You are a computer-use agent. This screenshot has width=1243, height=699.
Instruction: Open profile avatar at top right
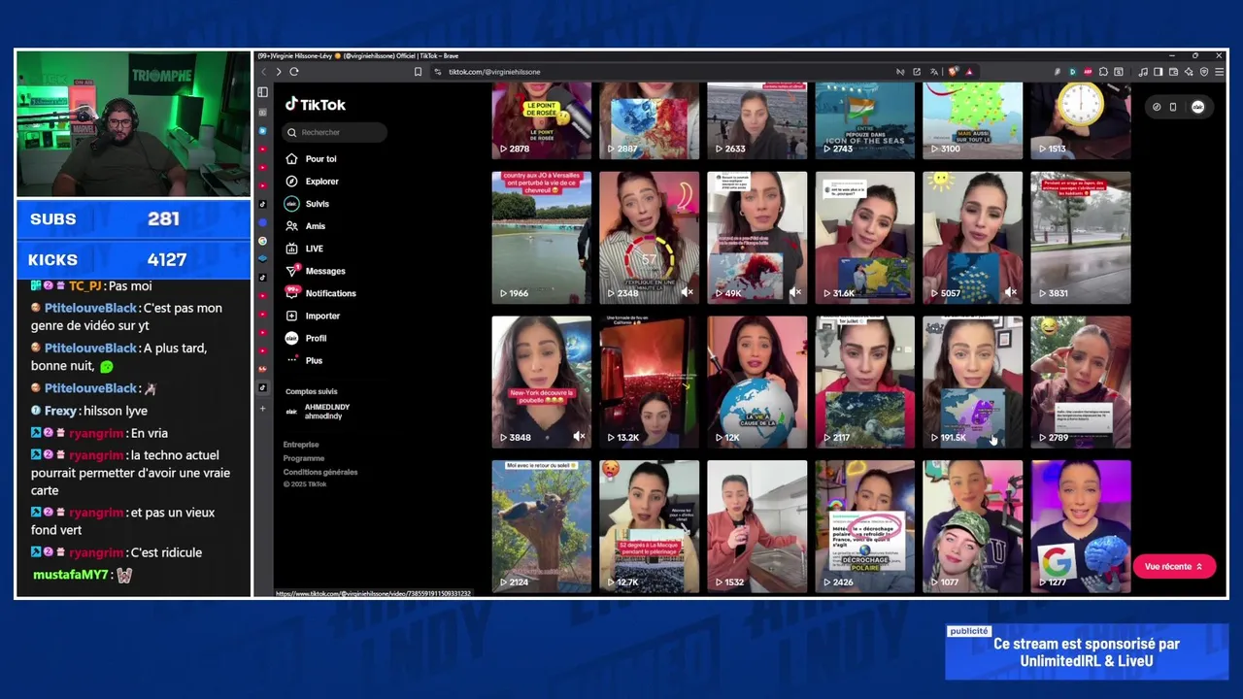[1197, 107]
